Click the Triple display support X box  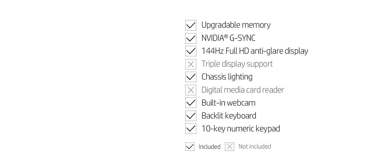point(191,64)
